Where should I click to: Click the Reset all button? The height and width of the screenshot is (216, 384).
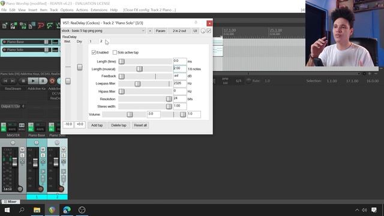(140, 125)
